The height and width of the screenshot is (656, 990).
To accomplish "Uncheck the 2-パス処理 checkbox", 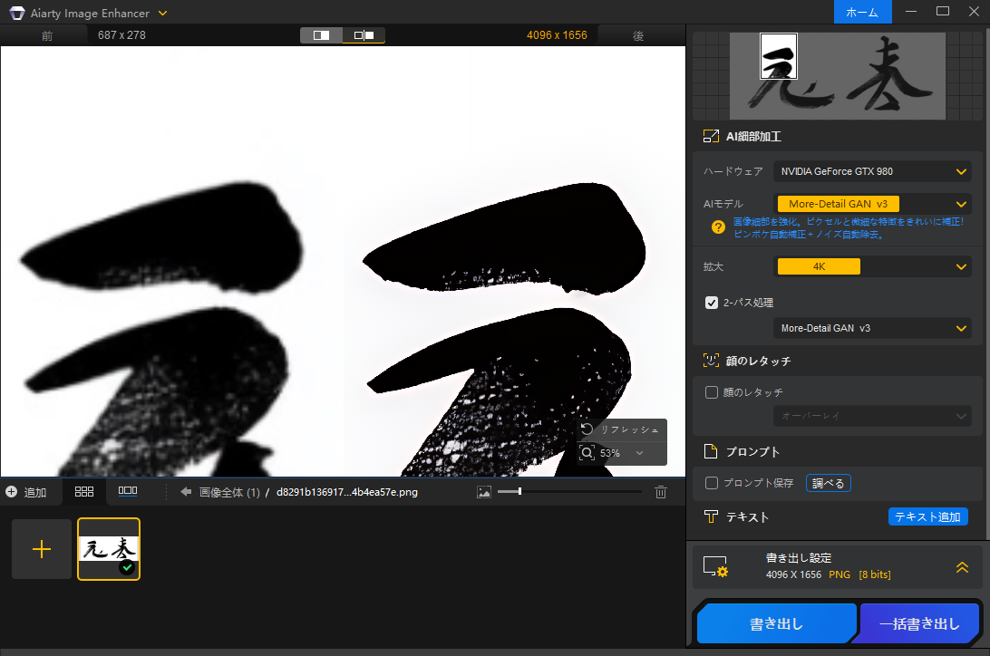I will [x=712, y=303].
